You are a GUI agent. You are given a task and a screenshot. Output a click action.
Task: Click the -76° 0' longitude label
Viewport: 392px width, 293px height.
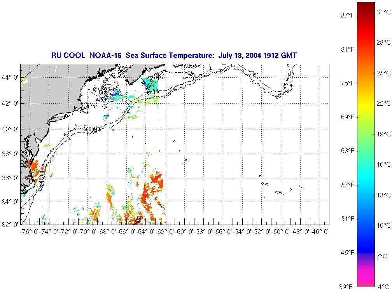pyautogui.click(x=29, y=232)
